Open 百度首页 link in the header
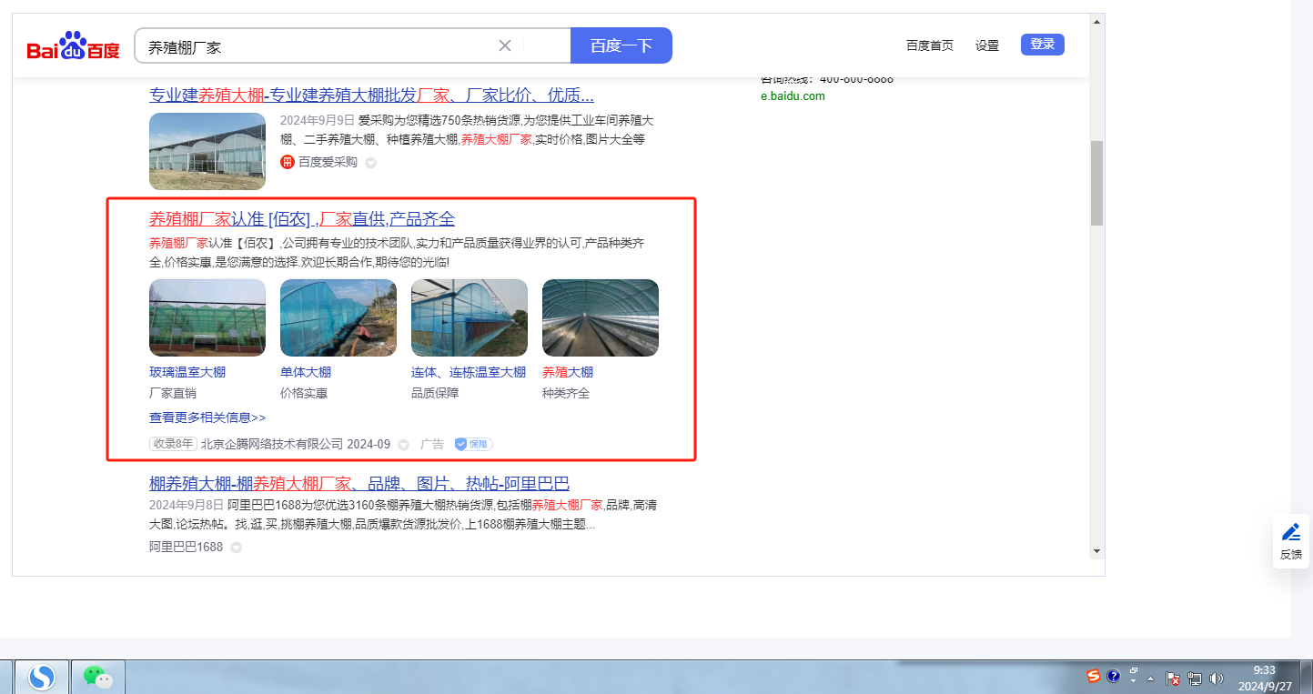This screenshot has height=694, width=1313. tap(930, 45)
